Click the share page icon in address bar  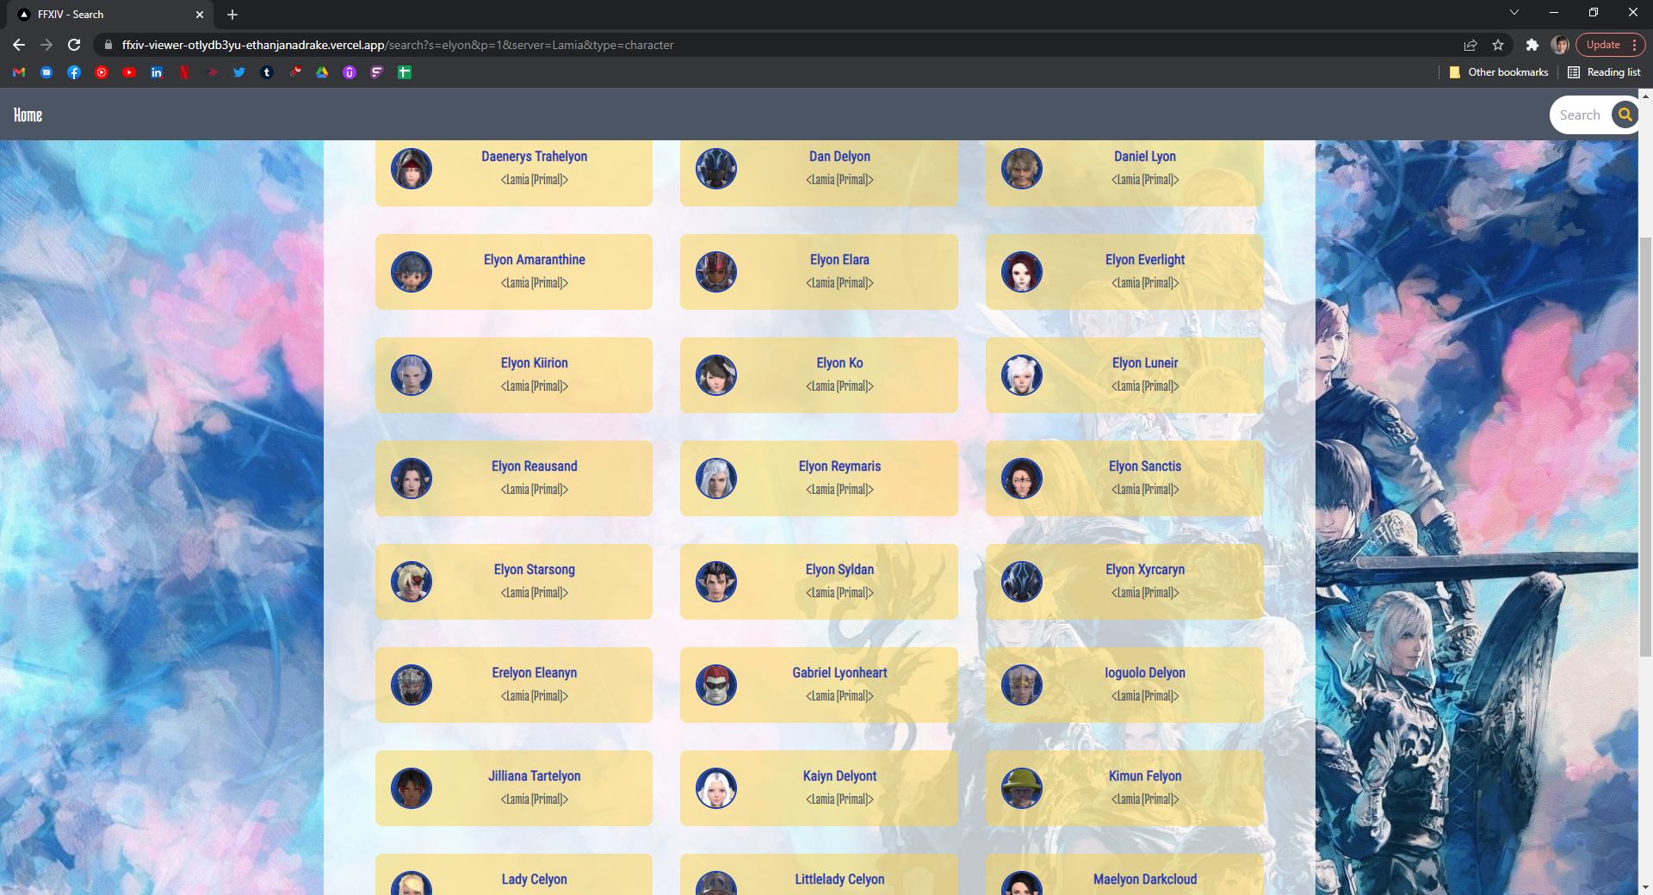[1470, 45]
